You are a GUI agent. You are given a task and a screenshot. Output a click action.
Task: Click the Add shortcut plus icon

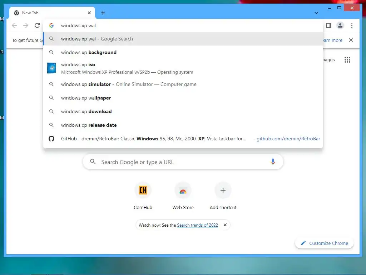(223, 190)
